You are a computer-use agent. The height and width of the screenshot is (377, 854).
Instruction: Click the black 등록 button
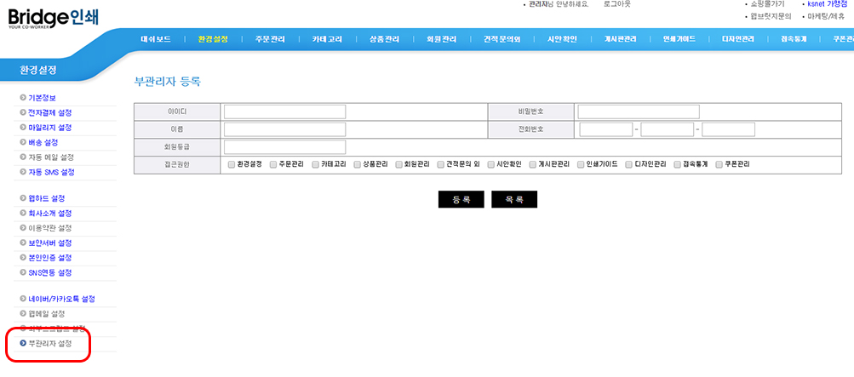[461, 199]
